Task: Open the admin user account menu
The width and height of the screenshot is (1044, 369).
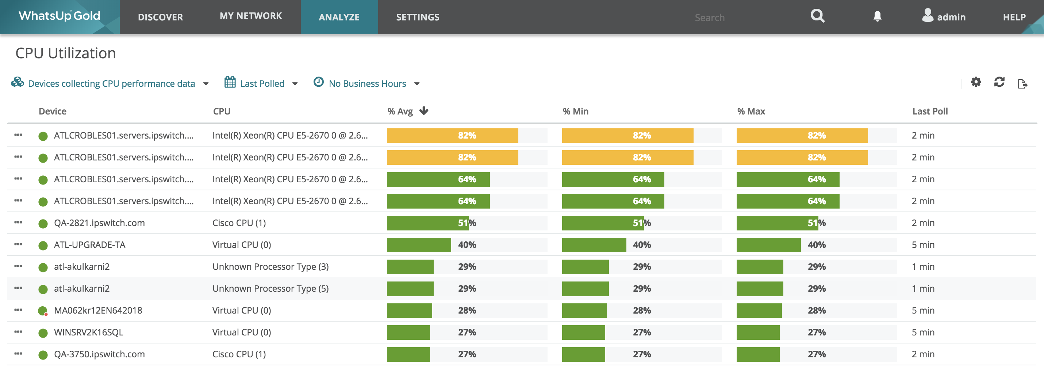Action: [944, 16]
